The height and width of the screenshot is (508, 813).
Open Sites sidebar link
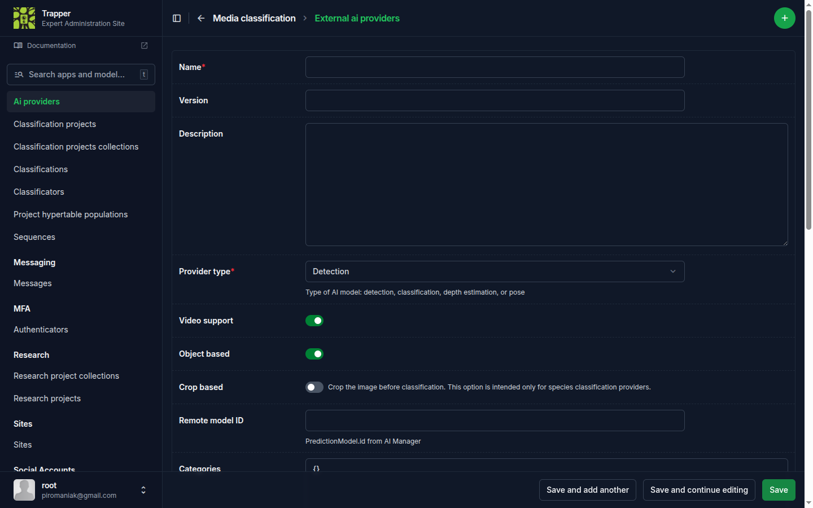81,445
